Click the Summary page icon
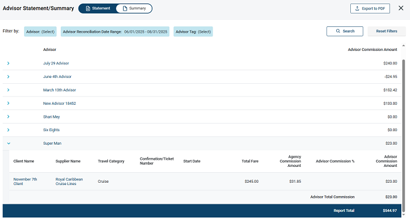The height and width of the screenshot is (219, 410). pyautogui.click(x=125, y=8)
